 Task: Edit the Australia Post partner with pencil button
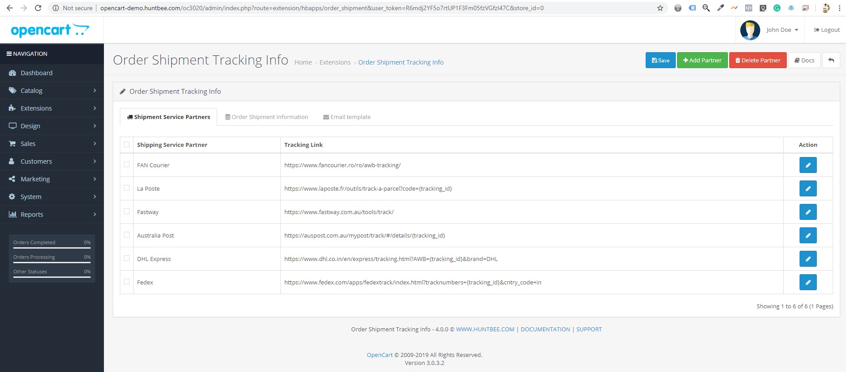point(808,235)
